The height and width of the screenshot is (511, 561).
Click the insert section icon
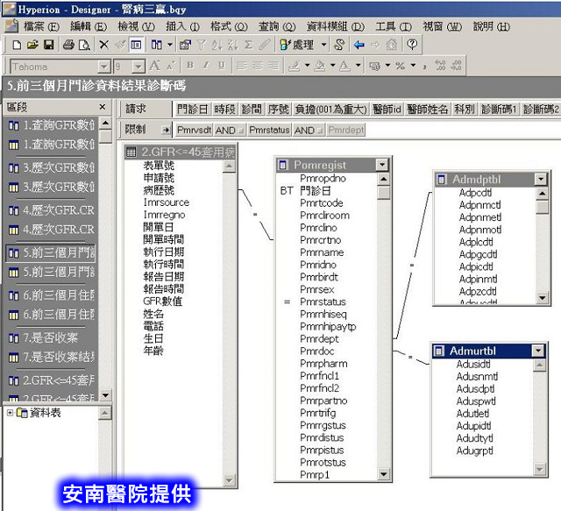[157, 45]
